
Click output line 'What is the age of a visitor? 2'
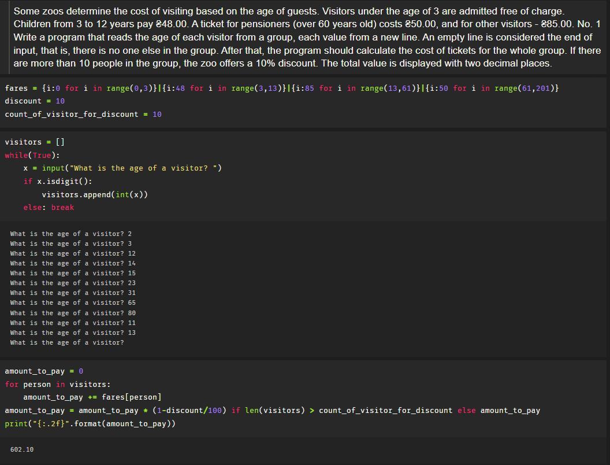click(x=71, y=234)
